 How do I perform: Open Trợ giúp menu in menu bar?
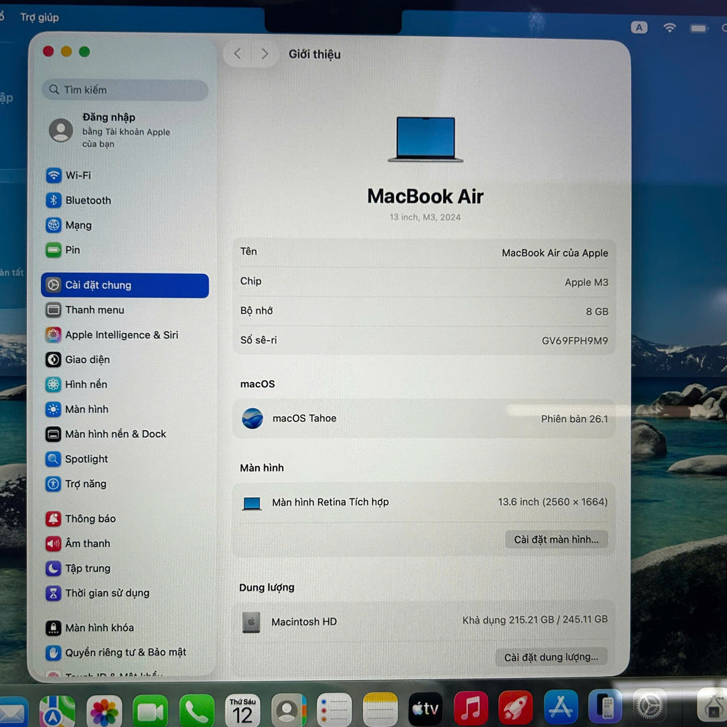pos(39,17)
